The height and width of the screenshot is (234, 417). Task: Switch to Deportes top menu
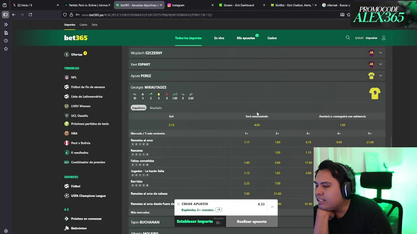pyautogui.click(x=70, y=25)
